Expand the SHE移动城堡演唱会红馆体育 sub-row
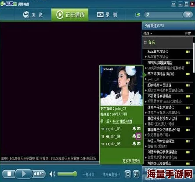Viewport: 195px width, 182px height. click(x=146, y=68)
